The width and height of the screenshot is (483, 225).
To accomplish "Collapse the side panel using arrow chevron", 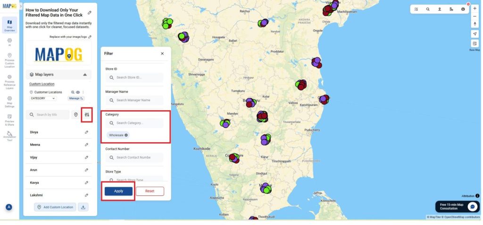I will [21, 6].
